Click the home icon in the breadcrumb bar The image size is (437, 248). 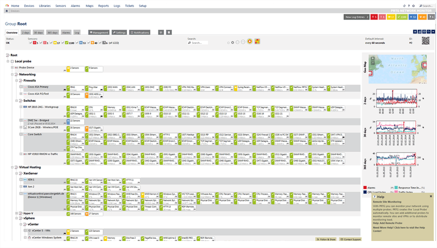(6, 11)
